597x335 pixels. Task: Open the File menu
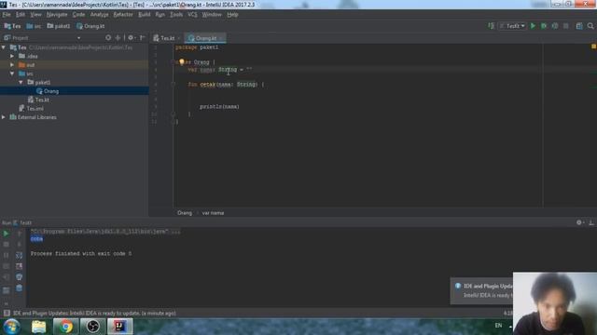point(7,15)
